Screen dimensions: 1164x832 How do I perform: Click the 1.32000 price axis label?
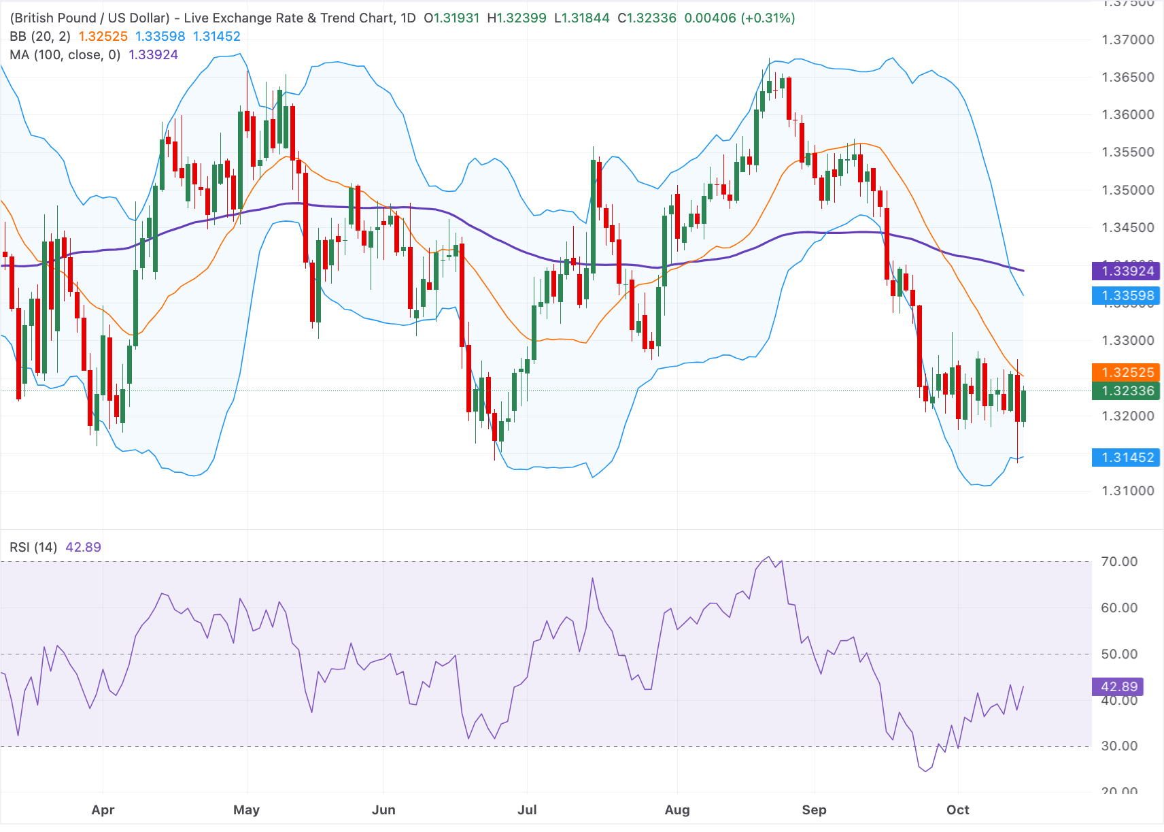tap(1128, 416)
